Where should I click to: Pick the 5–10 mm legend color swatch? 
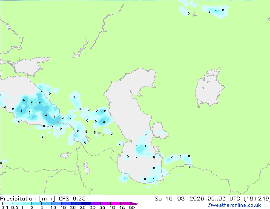46,203
